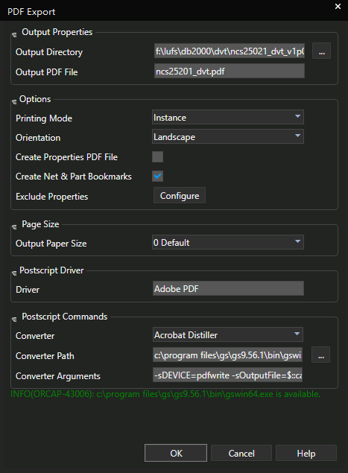Cancel the PDF export
Viewport: 348px width, 473px height.
click(x=241, y=453)
